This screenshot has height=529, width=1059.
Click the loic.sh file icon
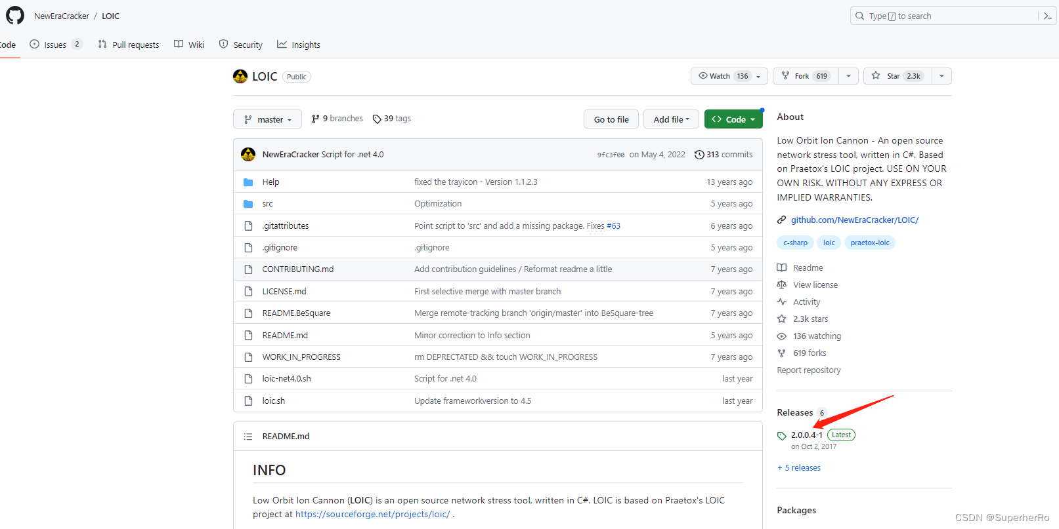[x=248, y=401]
